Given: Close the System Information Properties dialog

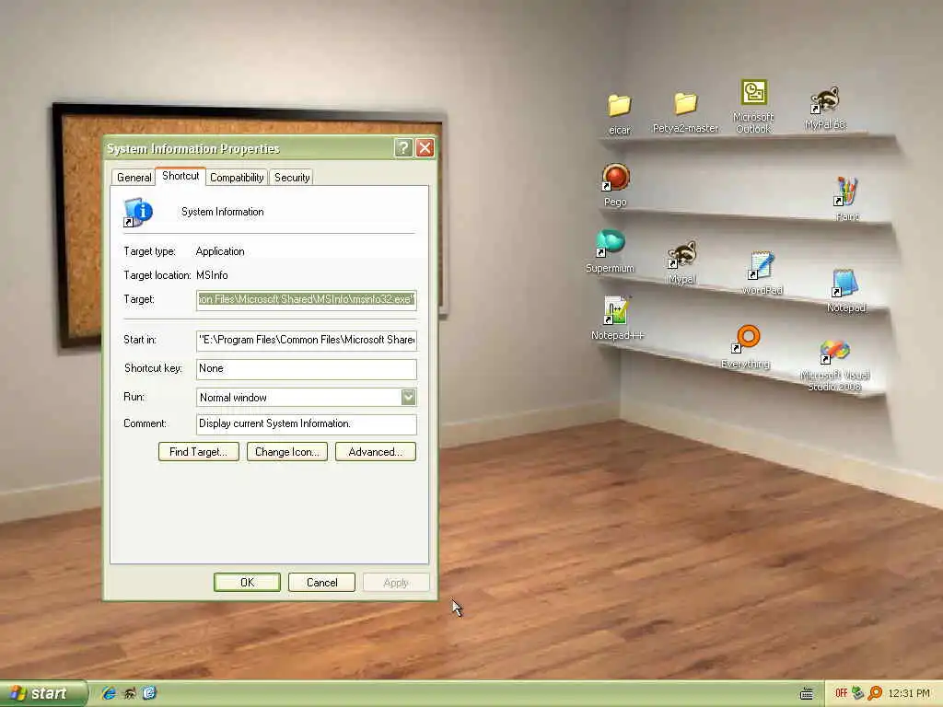Looking at the screenshot, I should click(x=425, y=148).
